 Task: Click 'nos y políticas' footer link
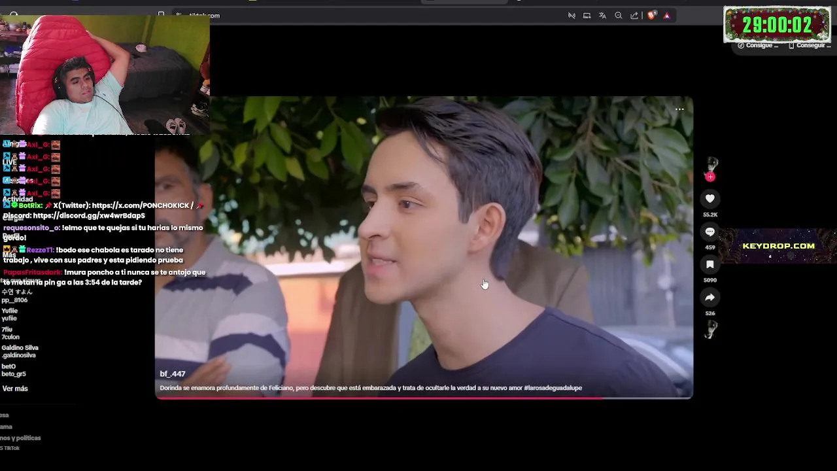point(20,438)
